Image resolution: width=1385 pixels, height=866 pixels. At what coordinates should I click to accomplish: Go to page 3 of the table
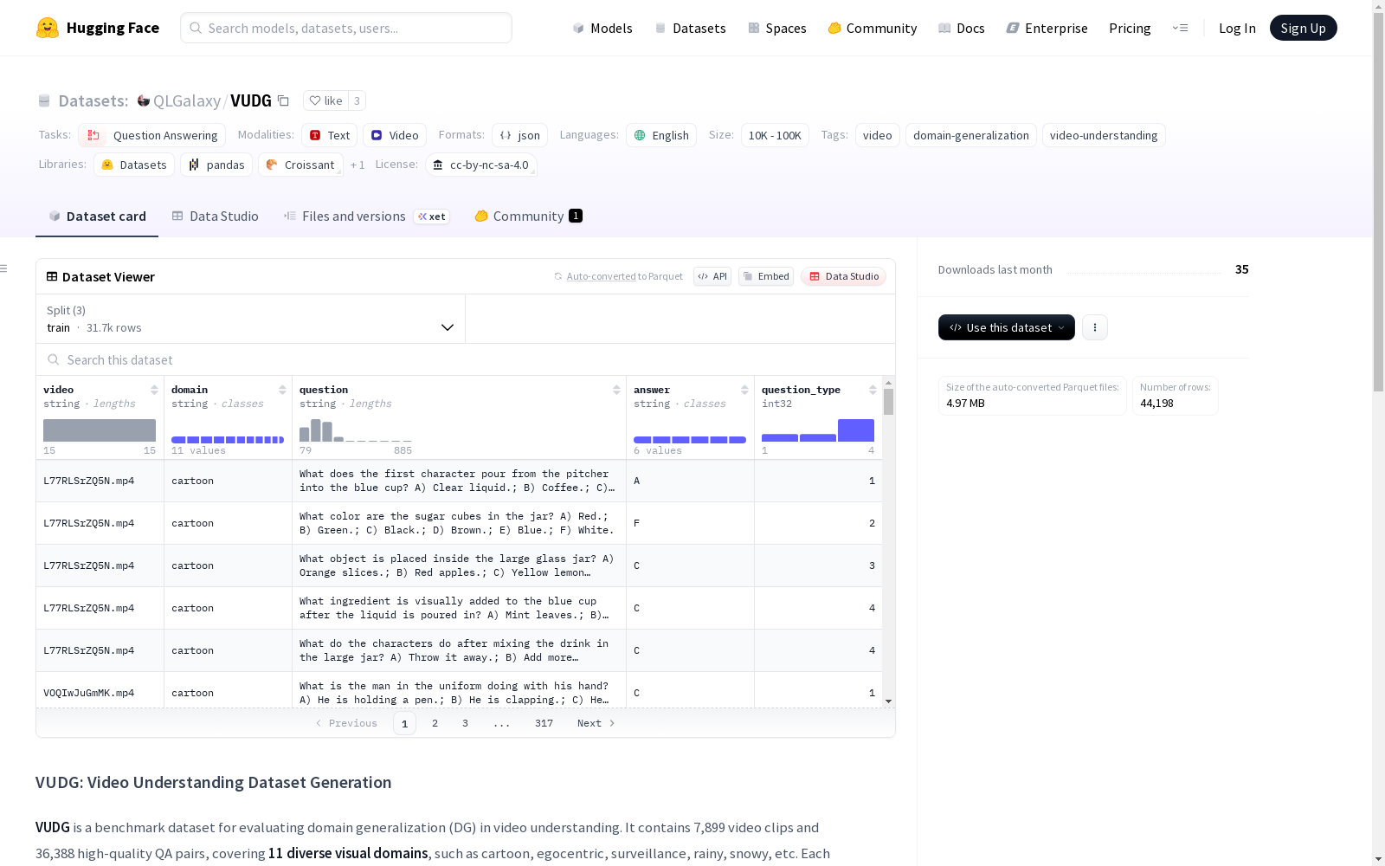click(465, 723)
